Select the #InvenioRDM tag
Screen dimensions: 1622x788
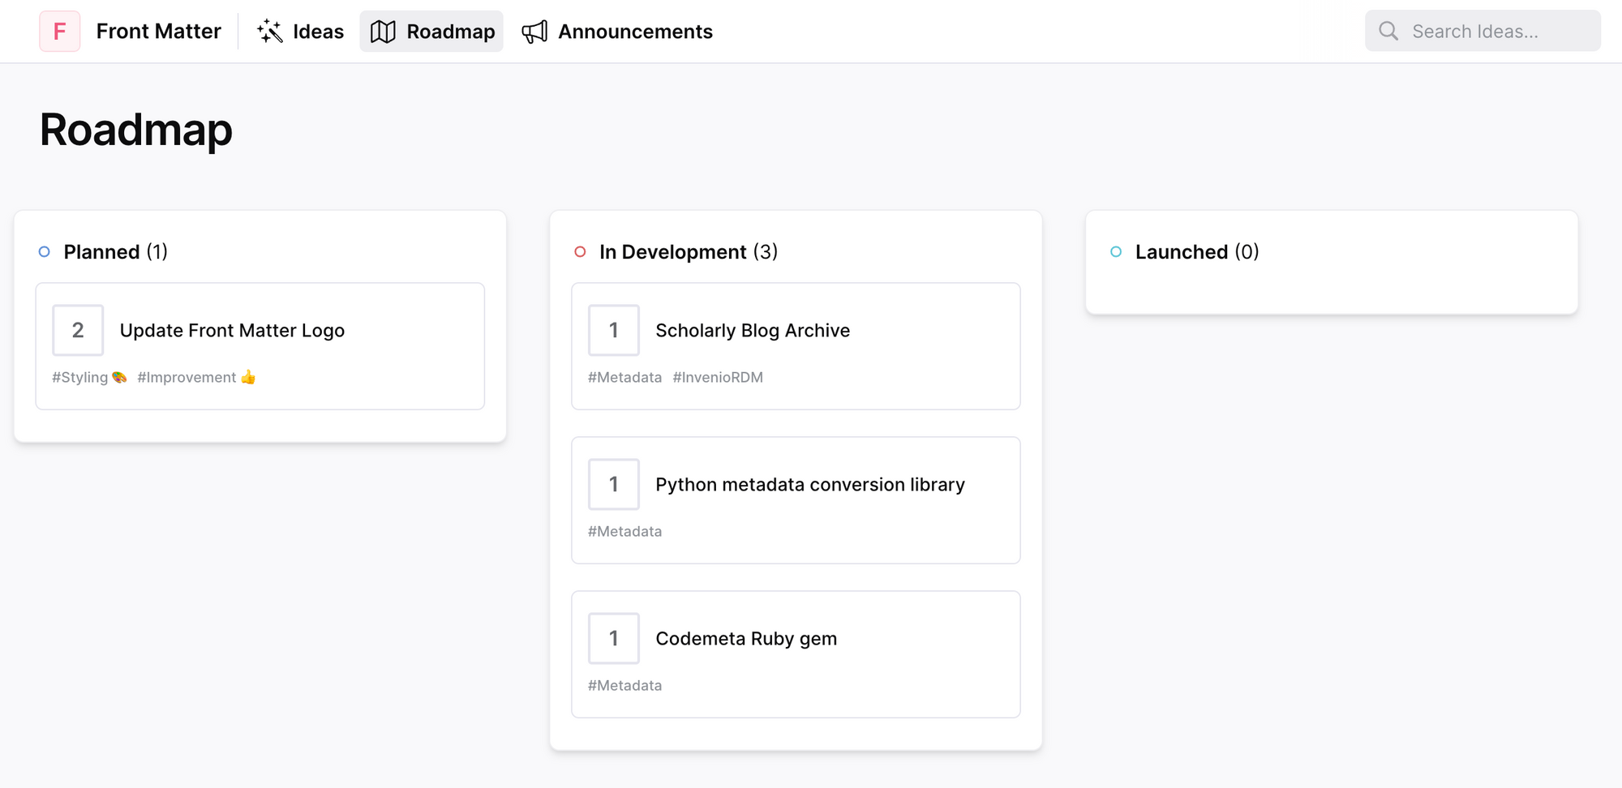click(717, 377)
